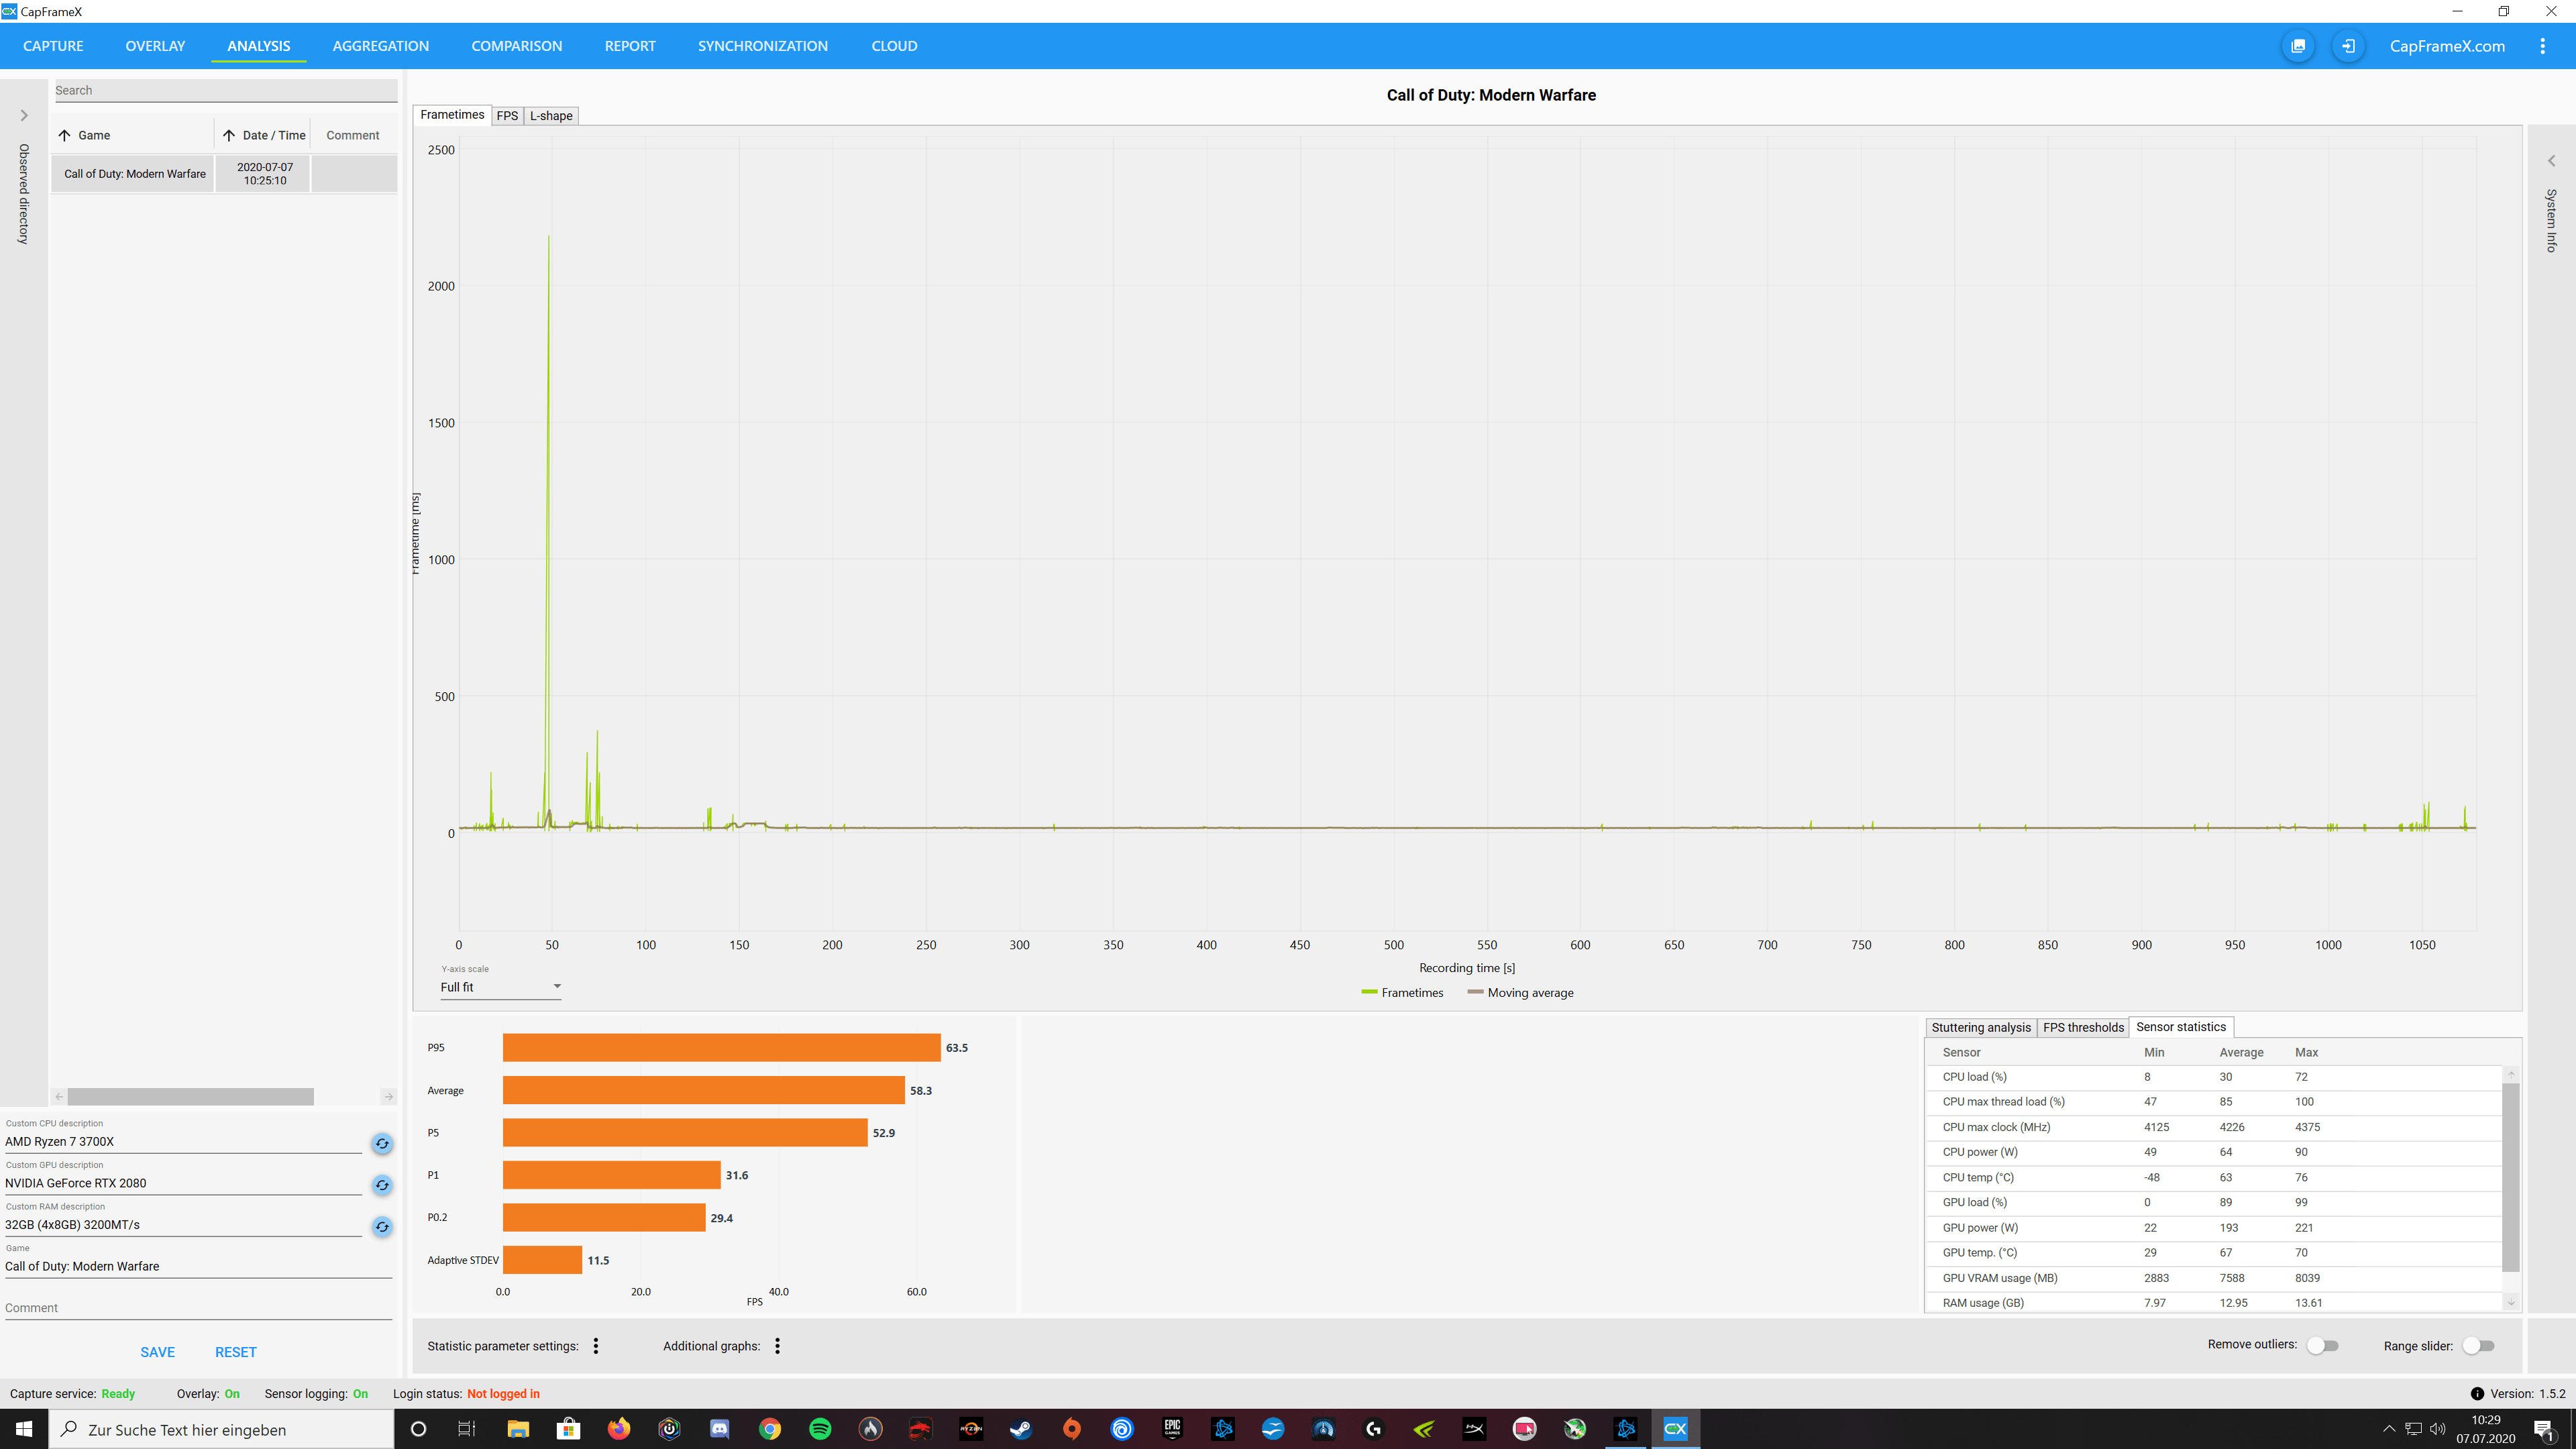The image size is (2576, 1449).
Task: Click the refresh icon beside RAM description
Action: tap(382, 1226)
